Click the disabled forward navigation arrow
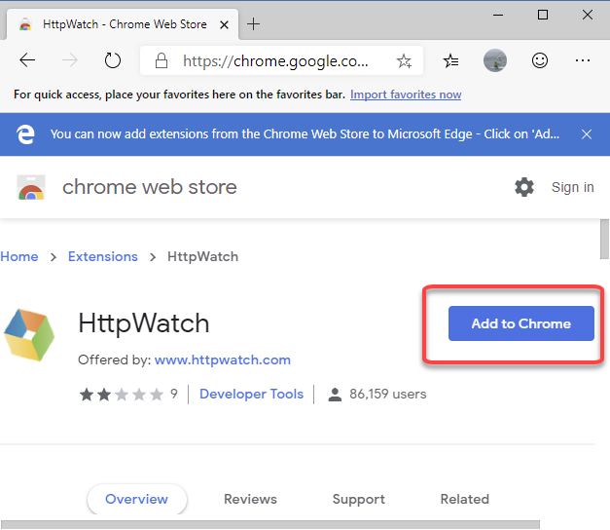Screen dimensions: 610x530 click(x=70, y=60)
